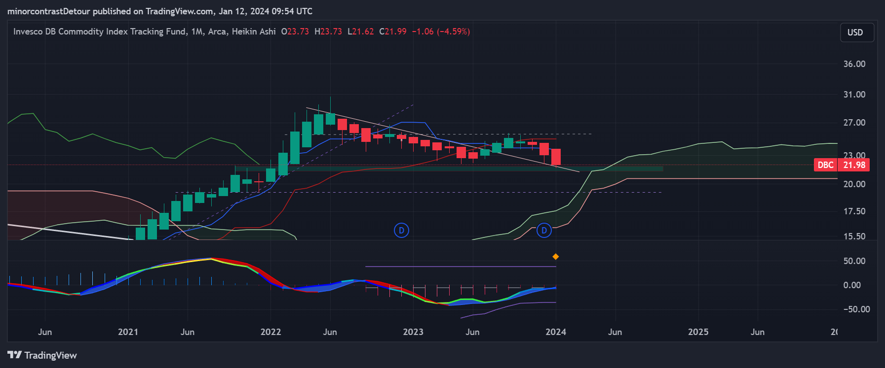Click the 27.00 price axis label
This screenshot has width=885, height=368.
(x=854, y=123)
